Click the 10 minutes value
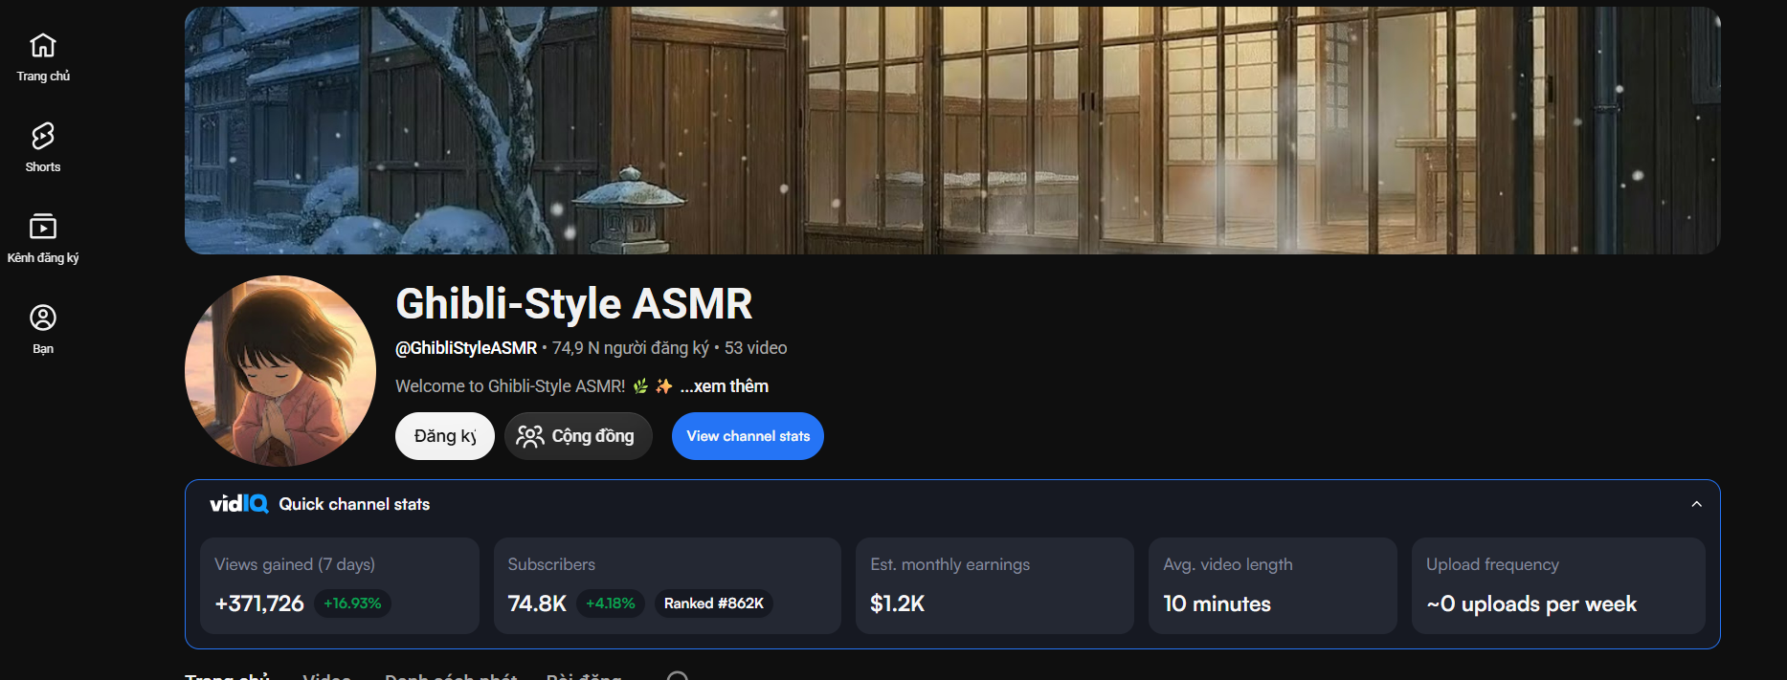The image size is (1787, 680). [x=1217, y=603]
